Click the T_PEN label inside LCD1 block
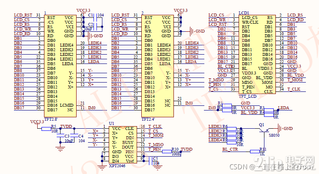This screenshot has width=319, height=174. (x=248, y=87)
